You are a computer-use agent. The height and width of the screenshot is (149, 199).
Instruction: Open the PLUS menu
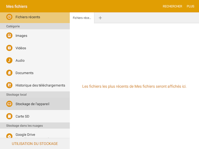pyautogui.click(x=190, y=6)
